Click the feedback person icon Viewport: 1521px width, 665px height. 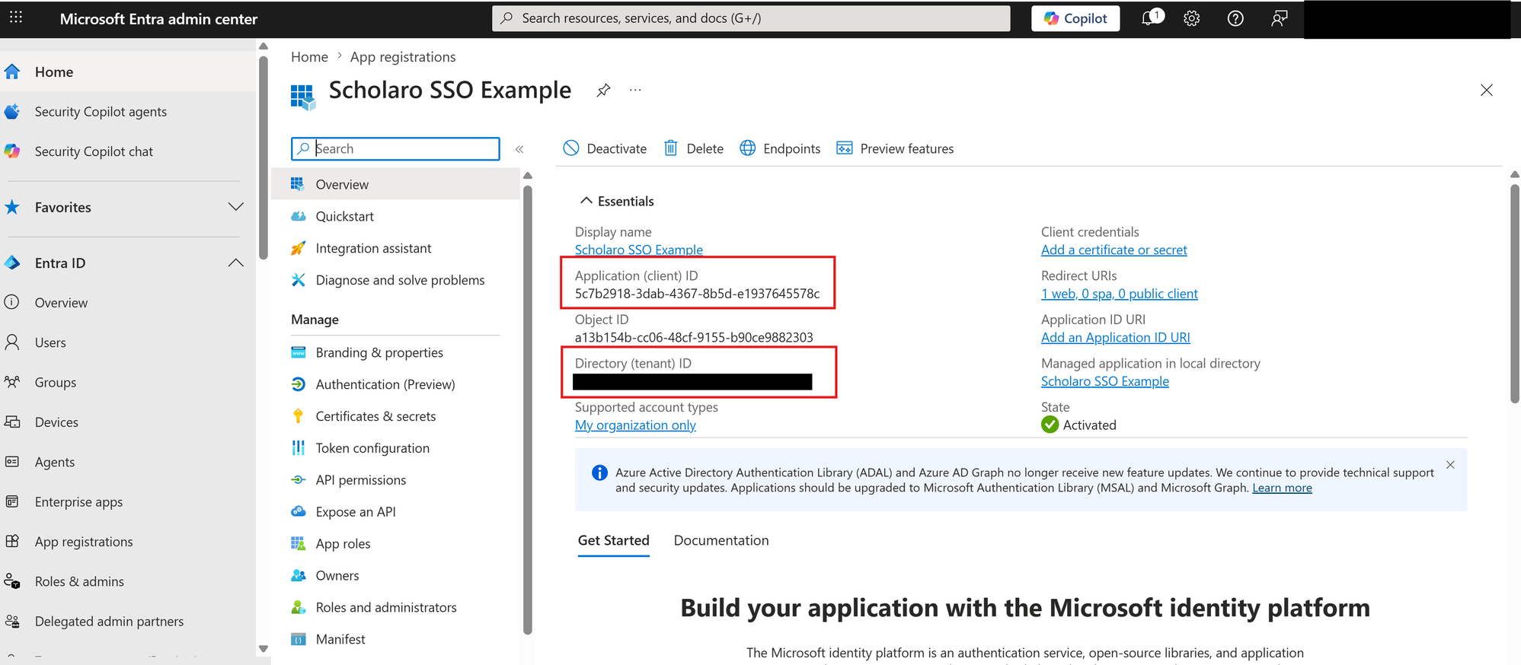tap(1280, 18)
